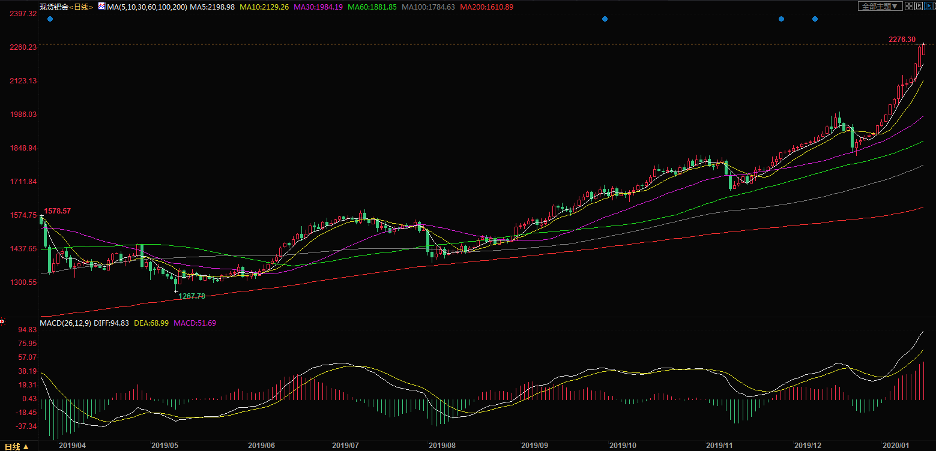The width and height of the screenshot is (936, 451).
Task: Open the 全部主题 dropdown
Action: tap(880, 6)
